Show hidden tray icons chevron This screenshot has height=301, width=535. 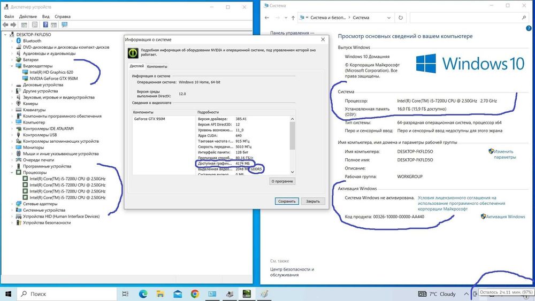point(466,294)
